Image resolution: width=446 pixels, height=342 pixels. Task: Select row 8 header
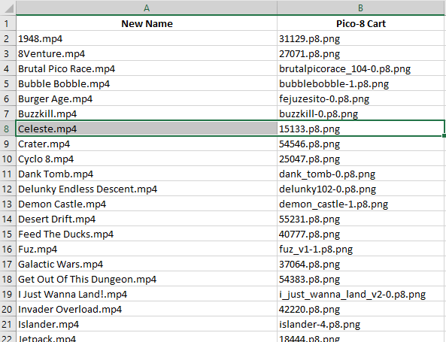[x=8, y=129]
